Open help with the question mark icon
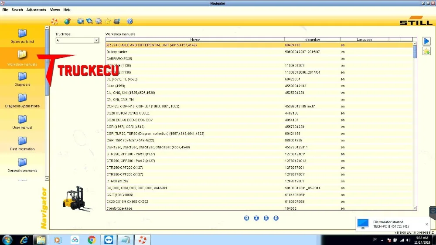This screenshot has width=436, height=245. click(130, 21)
